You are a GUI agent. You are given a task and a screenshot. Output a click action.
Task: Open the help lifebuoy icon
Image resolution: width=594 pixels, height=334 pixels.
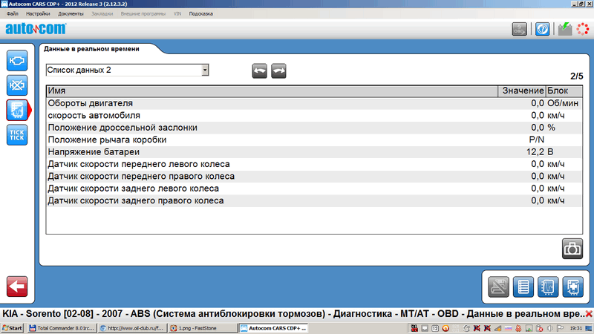point(542,29)
